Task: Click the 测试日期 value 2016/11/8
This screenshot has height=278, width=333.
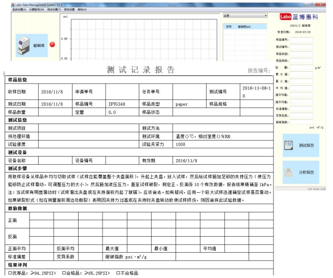Action: click(x=52, y=104)
